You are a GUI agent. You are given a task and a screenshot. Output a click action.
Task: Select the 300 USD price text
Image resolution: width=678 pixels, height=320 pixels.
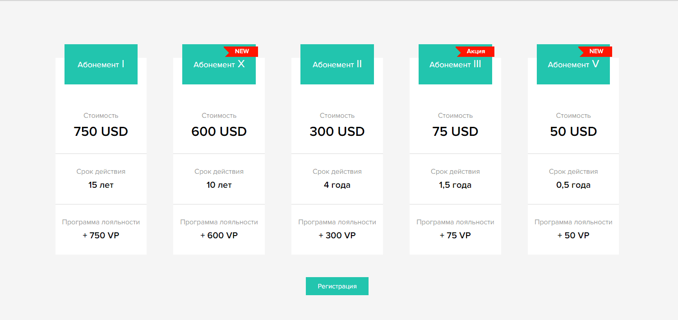[x=337, y=131]
